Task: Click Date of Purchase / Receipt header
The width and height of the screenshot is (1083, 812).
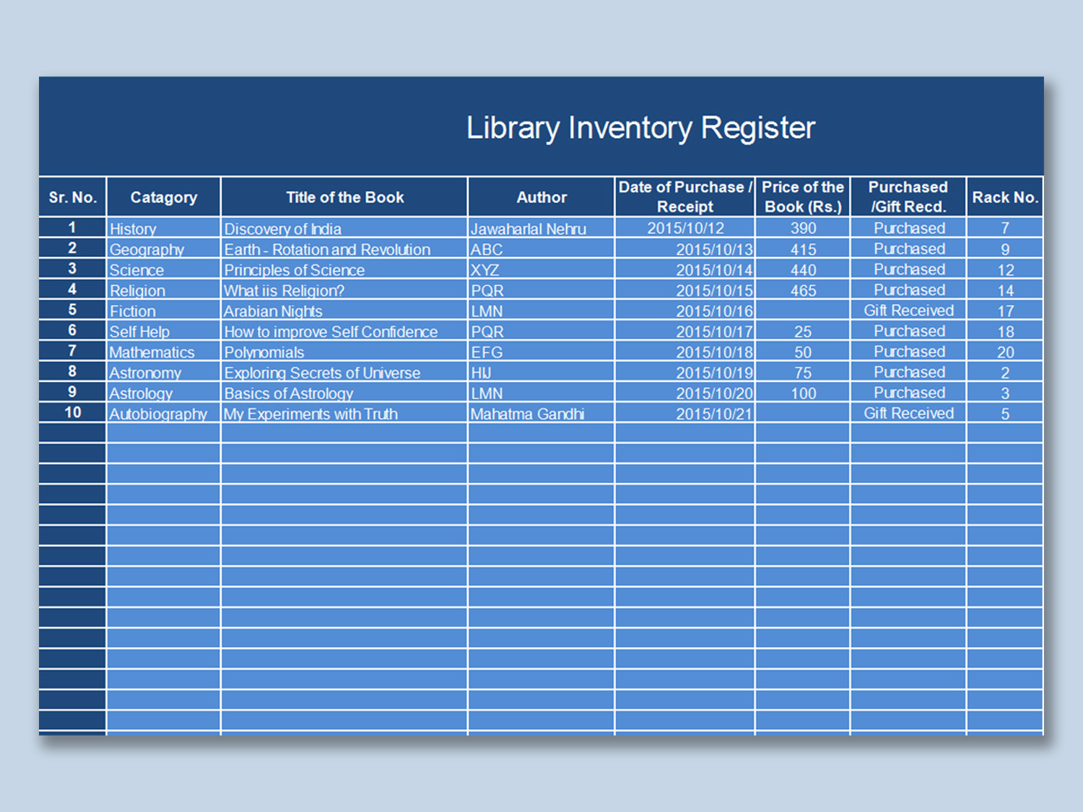Action: pyautogui.click(x=685, y=197)
